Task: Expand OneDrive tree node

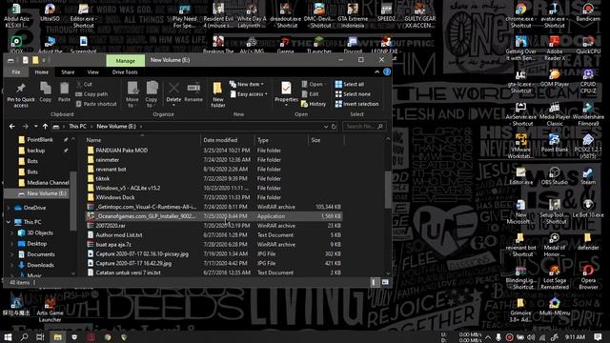Action: pyautogui.click(x=9, y=208)
